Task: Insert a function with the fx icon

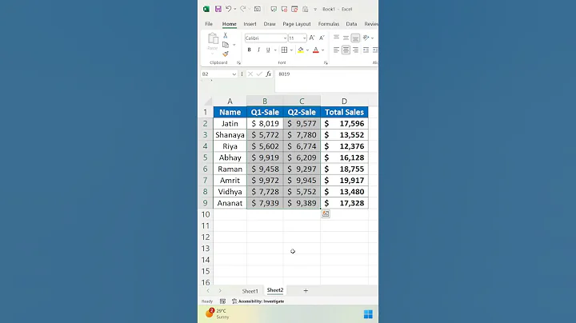Action: pyautogui.click(x=269, y=74)
